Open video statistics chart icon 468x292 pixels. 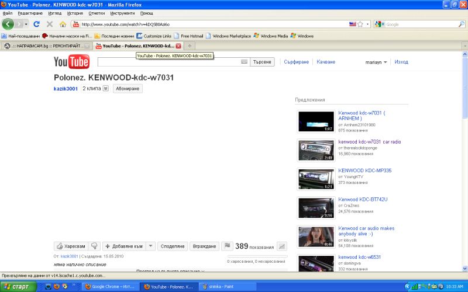(x=282, y=246)
